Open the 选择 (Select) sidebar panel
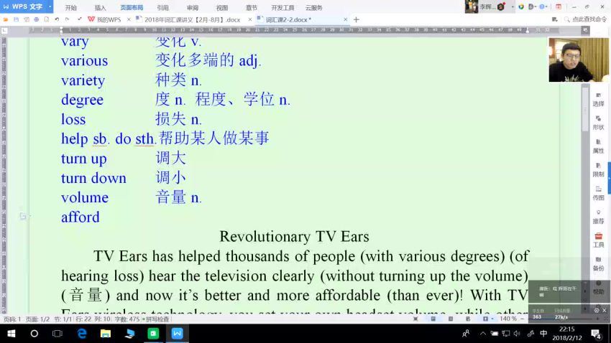The height and width of the screenshot is (343, 611). [x=598, y=99]
